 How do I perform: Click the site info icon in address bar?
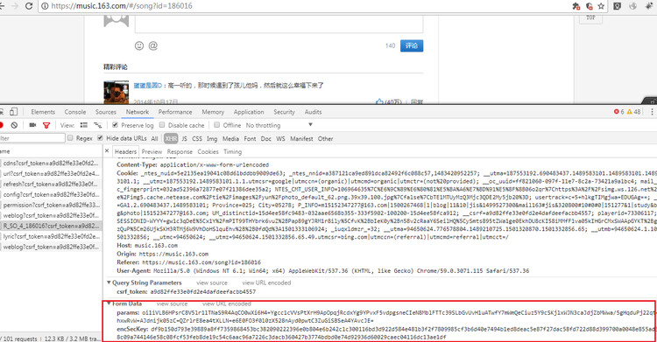[45, 6]
